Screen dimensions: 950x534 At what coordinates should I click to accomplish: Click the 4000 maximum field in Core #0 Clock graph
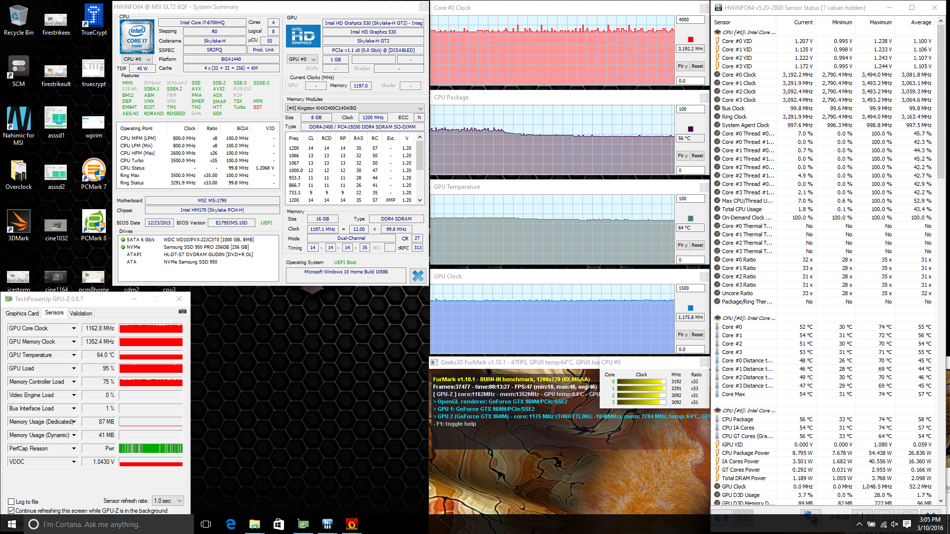(x=690, y=20)
